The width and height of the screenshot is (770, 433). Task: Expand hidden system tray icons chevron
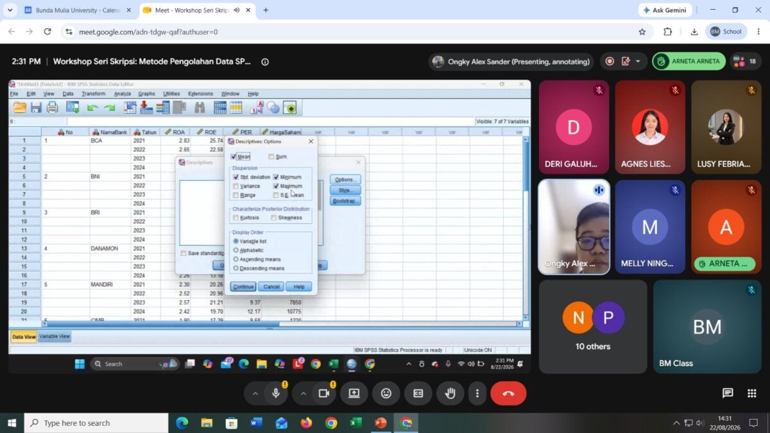676,423
